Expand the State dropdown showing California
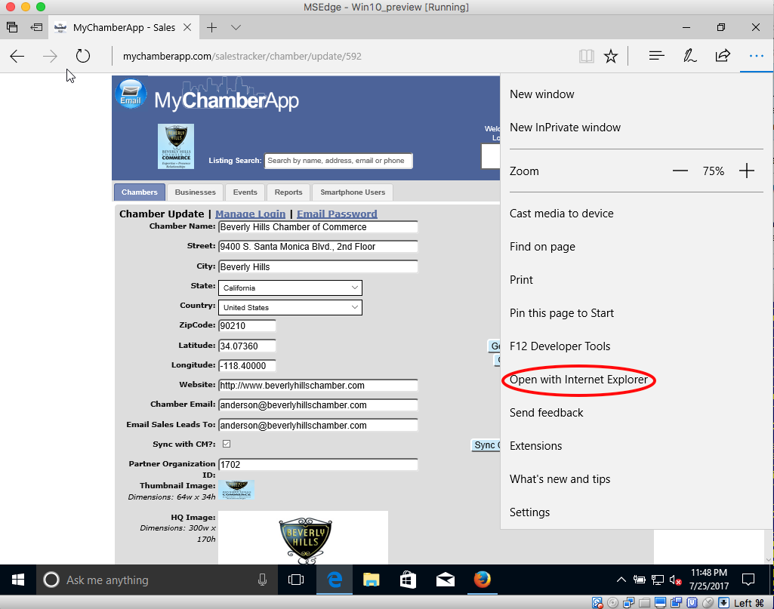The height and width of the screenshot is (609, 774). coord(290,288)
